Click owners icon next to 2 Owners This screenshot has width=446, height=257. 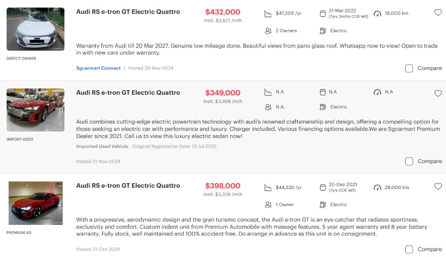click(268, 31)
